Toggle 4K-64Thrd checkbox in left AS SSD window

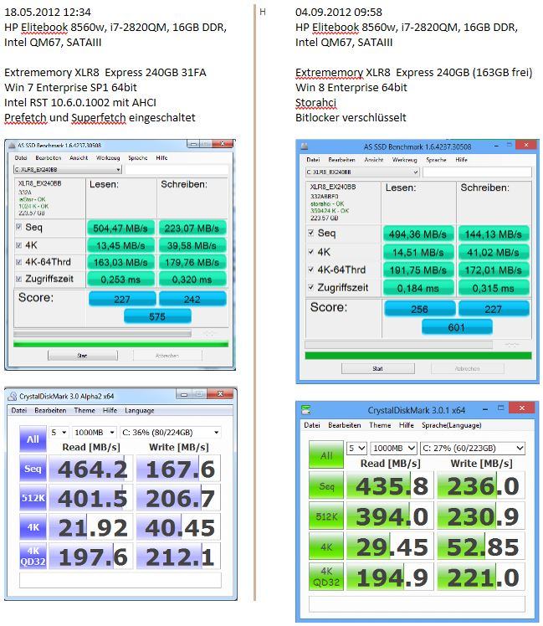tap(18, 262)
